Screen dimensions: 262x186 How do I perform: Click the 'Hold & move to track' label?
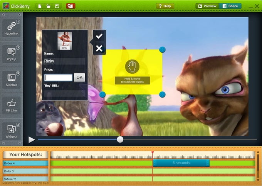[x=132, y=80]
